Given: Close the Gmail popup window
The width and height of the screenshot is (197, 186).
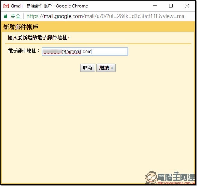Looking at the screenshot, I should (x=187, y=6).
